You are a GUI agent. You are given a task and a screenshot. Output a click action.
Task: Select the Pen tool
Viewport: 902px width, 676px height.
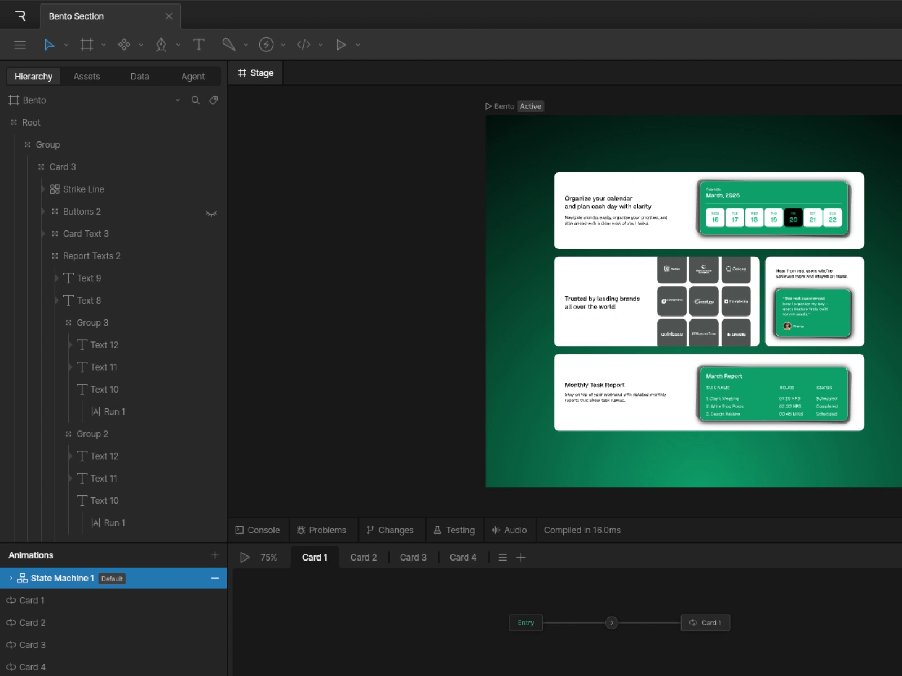[x=161, y=45]
